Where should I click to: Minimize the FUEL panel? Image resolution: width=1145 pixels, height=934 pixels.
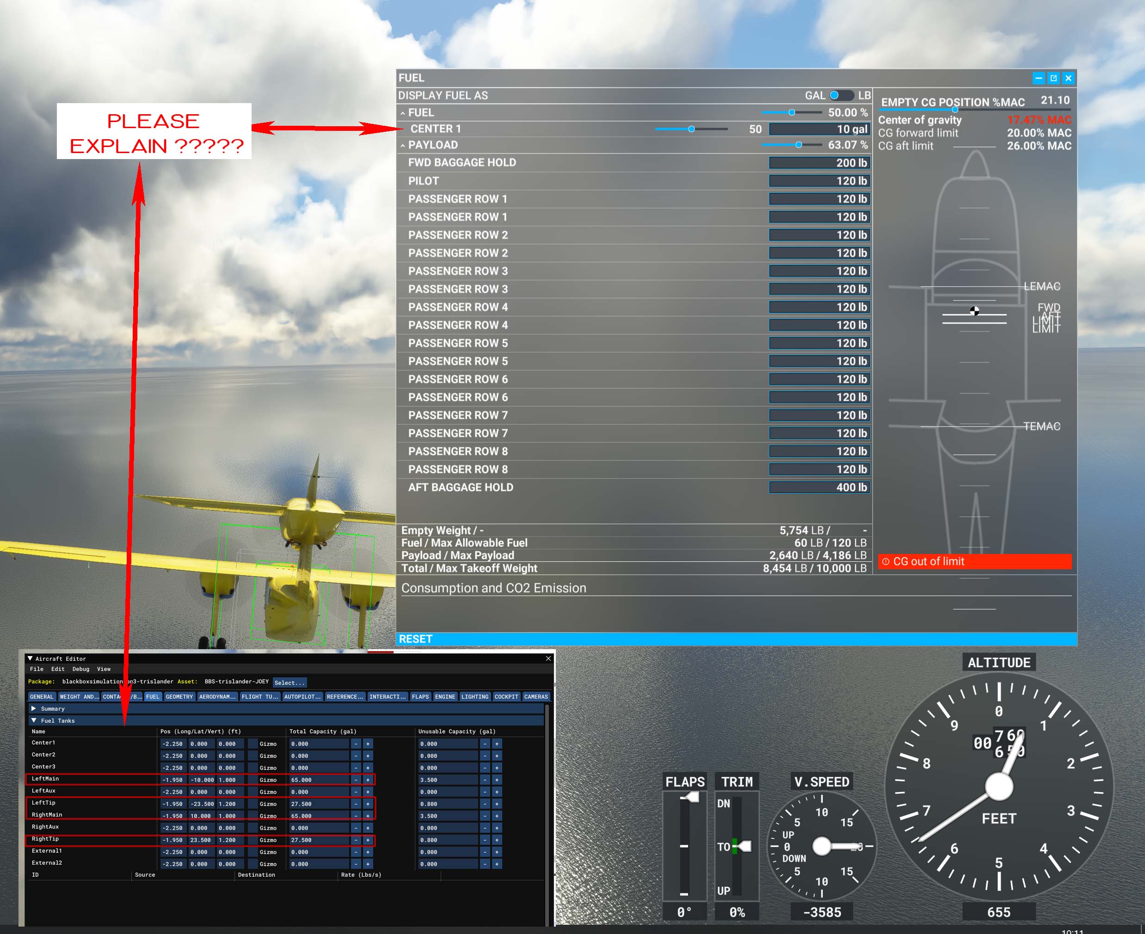1039,78
